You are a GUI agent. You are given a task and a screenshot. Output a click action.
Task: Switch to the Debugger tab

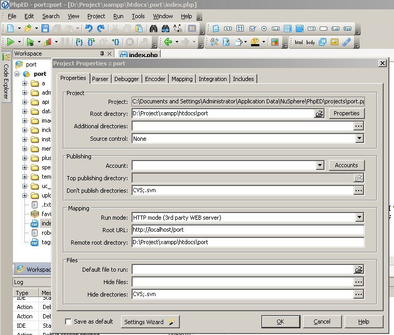[x=127, y=79]
